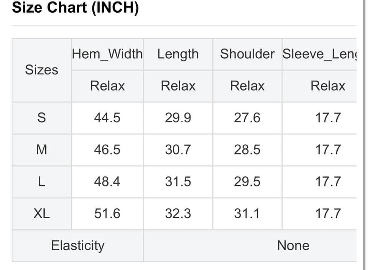The width and height of the screenshot is (368, 270).
Task: Click the Shoulder column header
Action: pyautogui.click(x=247, y=54)
